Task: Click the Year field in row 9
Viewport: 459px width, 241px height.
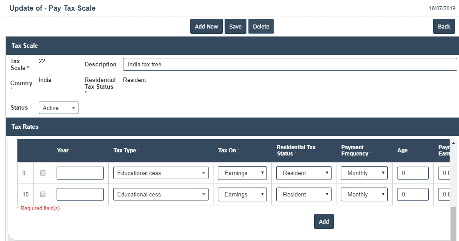Action: (x=80, y=173)
